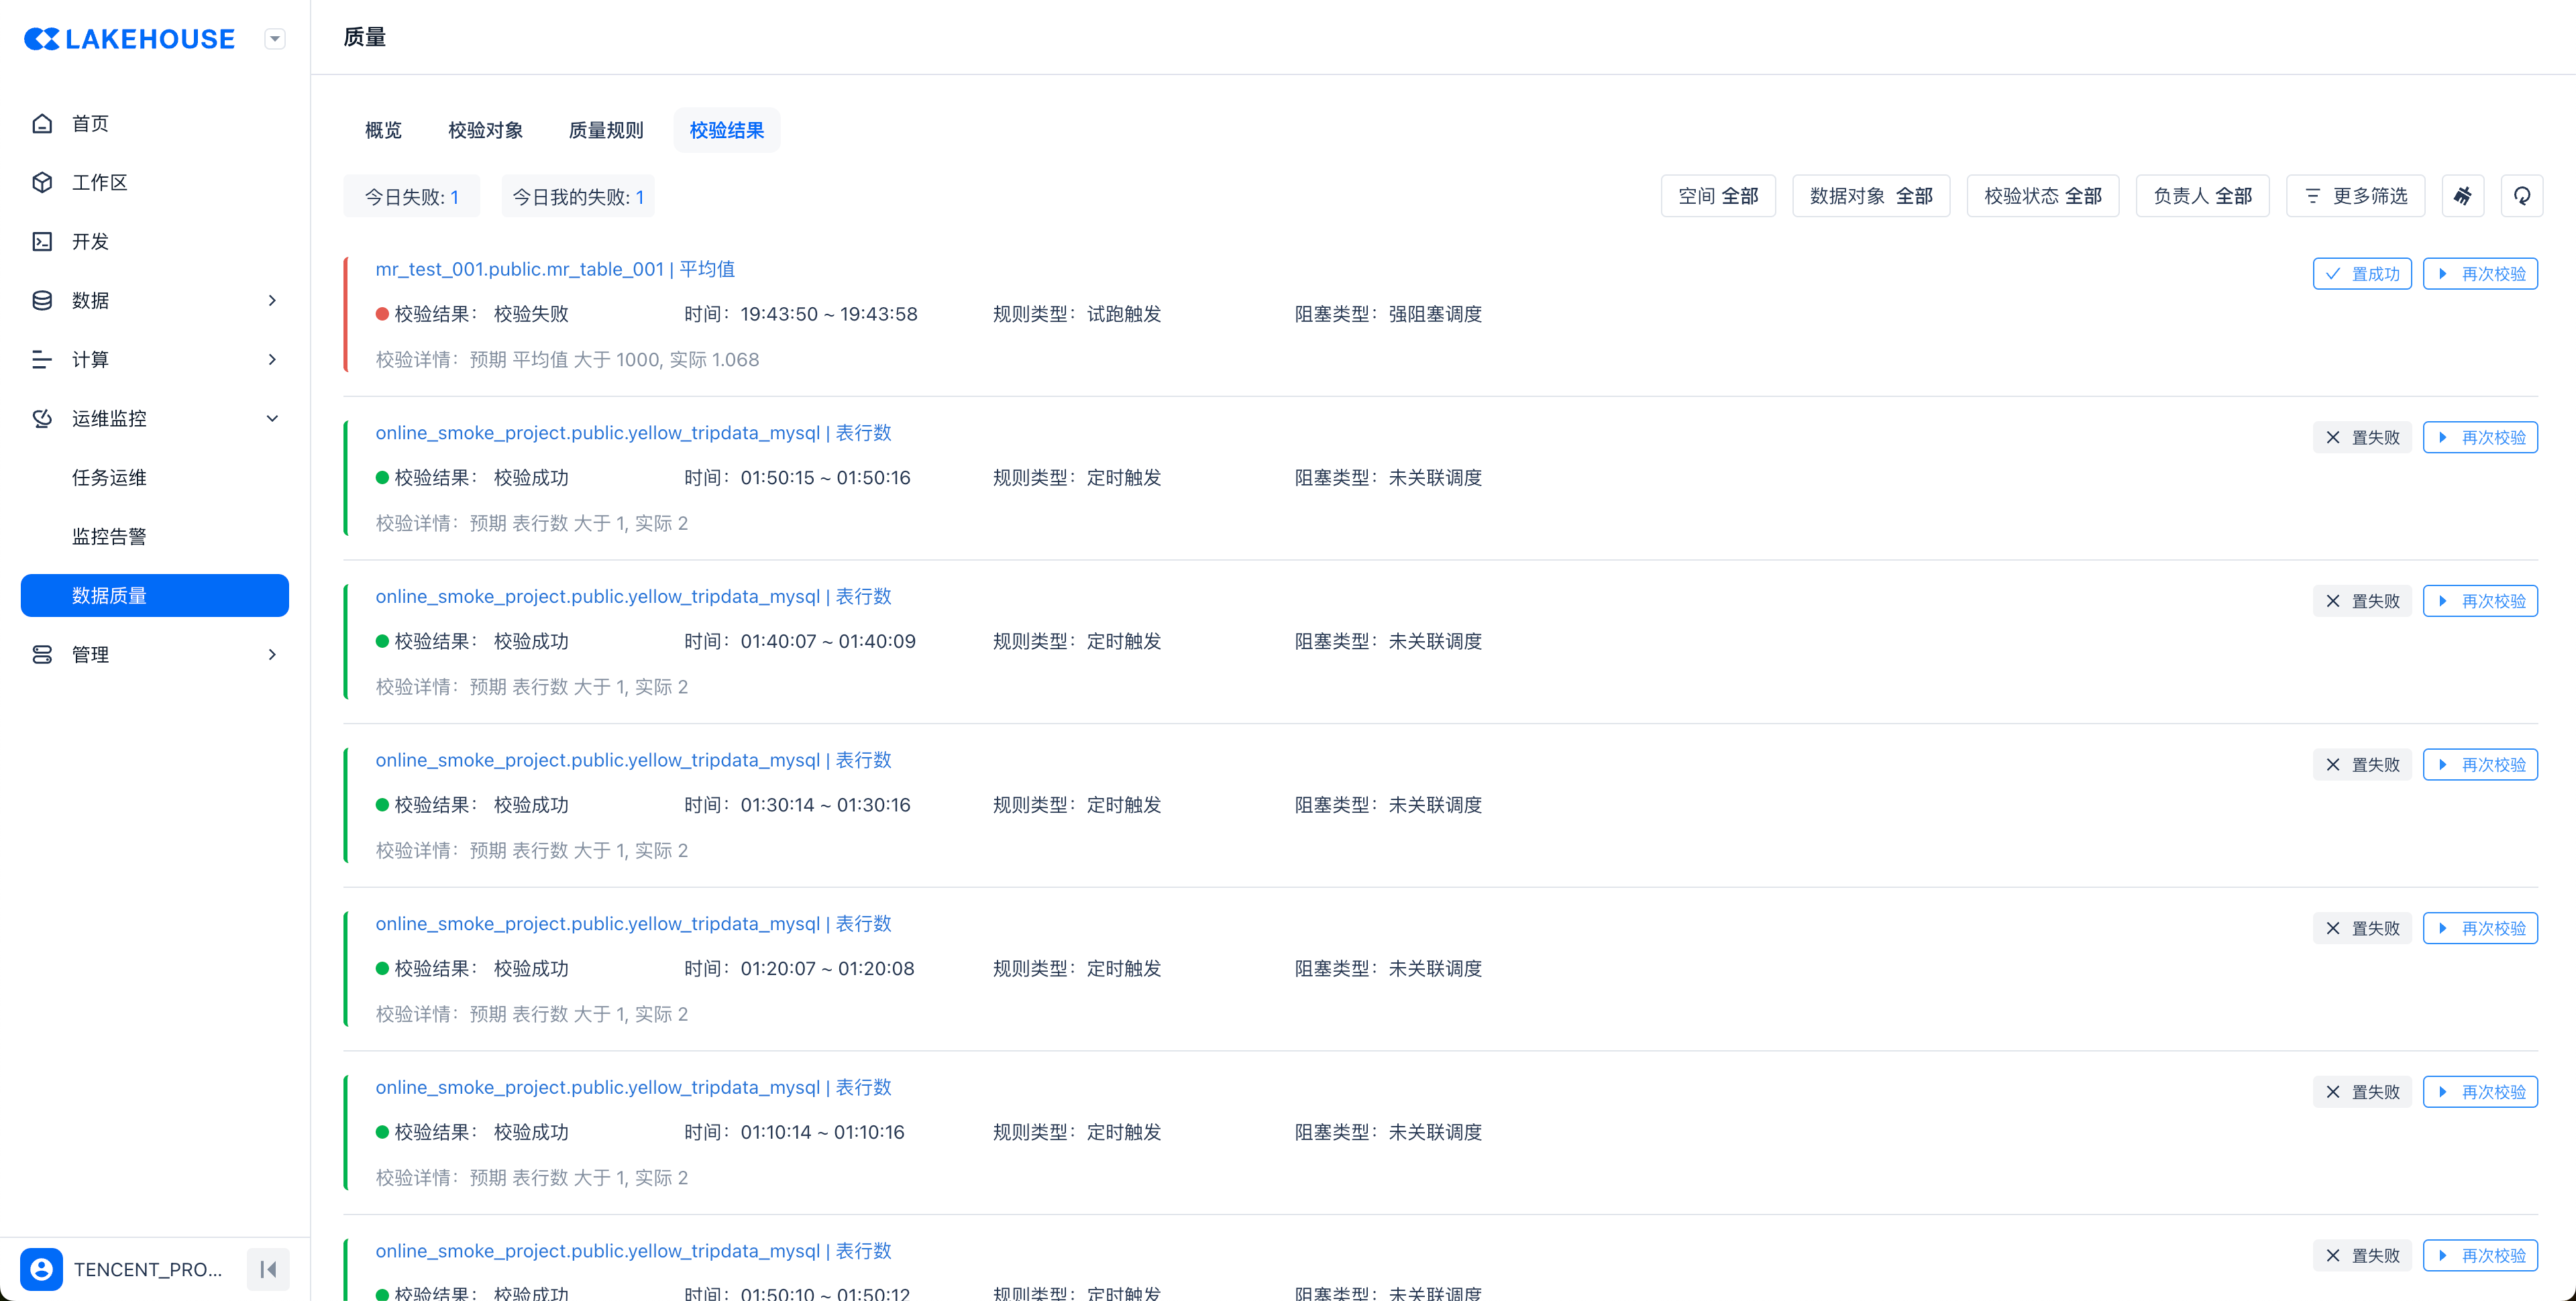Open the 空间 filter dropdown
The height and width of the screenshot is (1301, 2576).
[x=1717, y=196]
